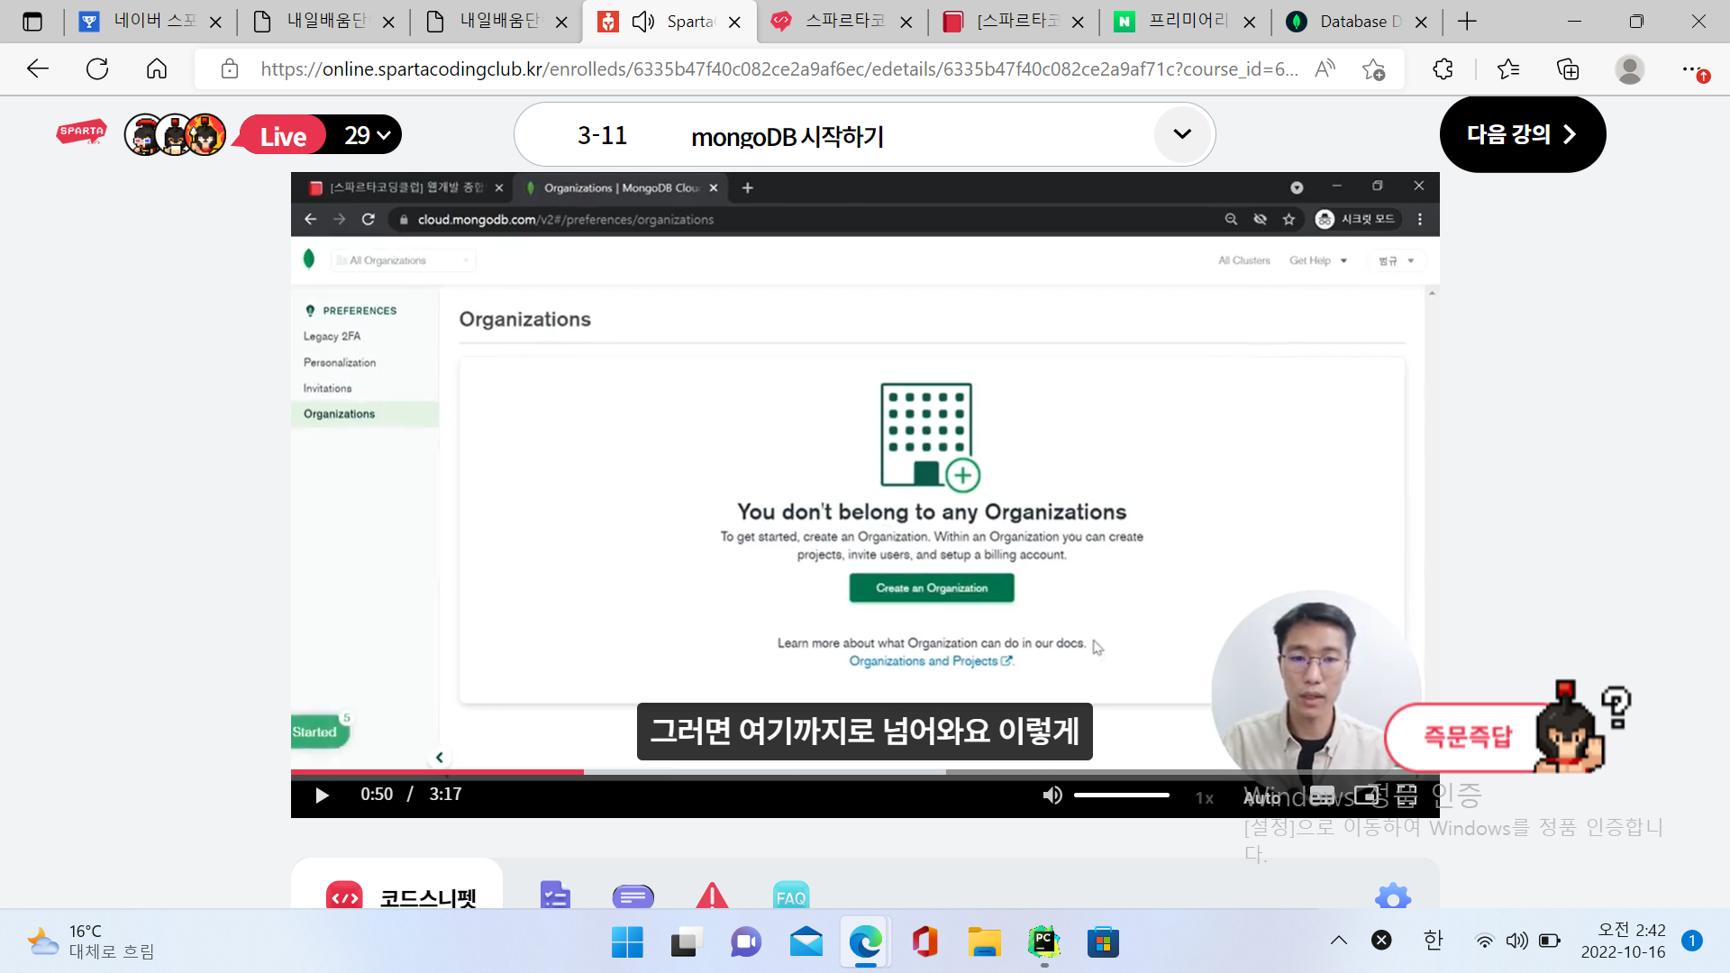
Task: Open read aloud icon in address bar
Action: click(1325, 68)
